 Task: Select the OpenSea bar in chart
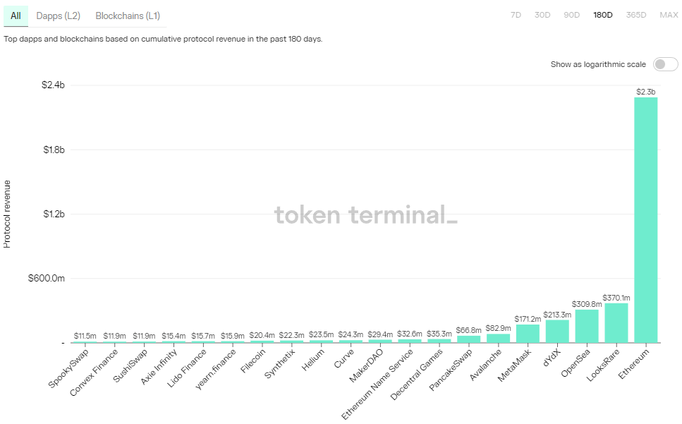coord(587,326)
